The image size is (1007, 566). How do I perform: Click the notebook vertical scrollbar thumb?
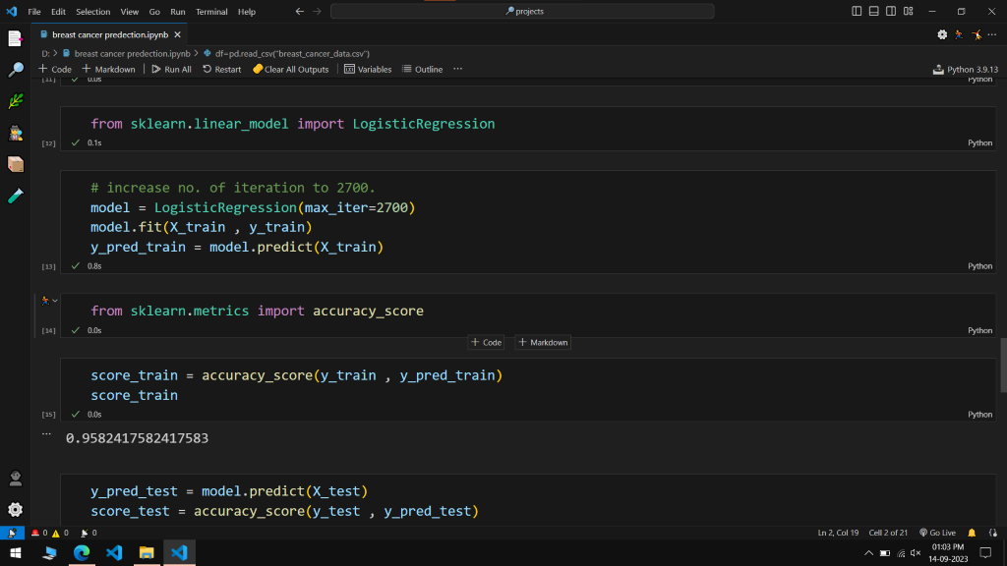click(1003, 366)
